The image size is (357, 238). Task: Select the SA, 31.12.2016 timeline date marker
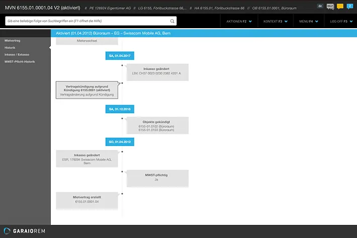pos(120,109)
